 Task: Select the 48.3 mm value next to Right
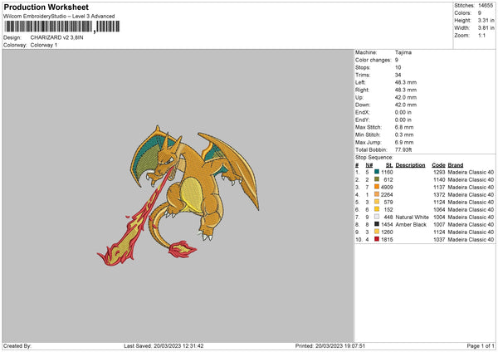click(x=406, y=90)
